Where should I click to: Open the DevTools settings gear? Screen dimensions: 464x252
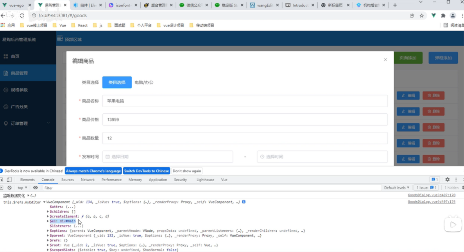coord(448,180)
